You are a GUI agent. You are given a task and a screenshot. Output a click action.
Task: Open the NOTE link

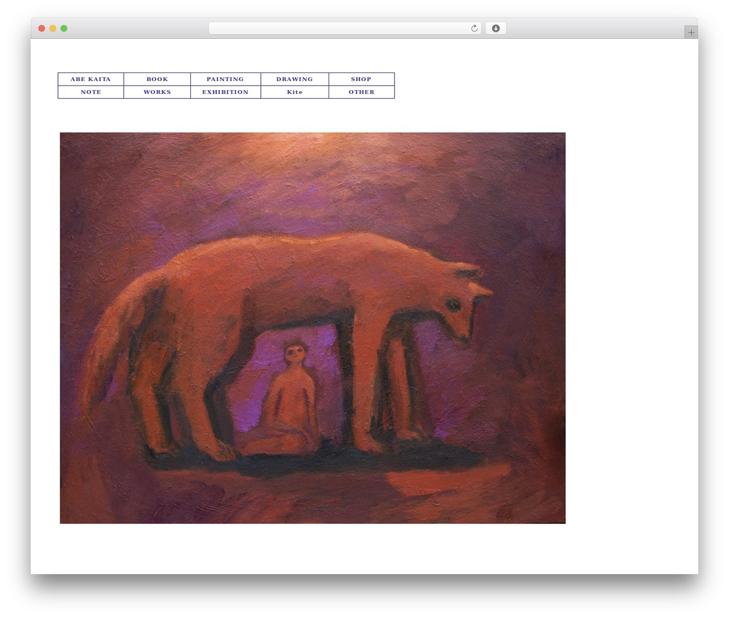[91, 92]
